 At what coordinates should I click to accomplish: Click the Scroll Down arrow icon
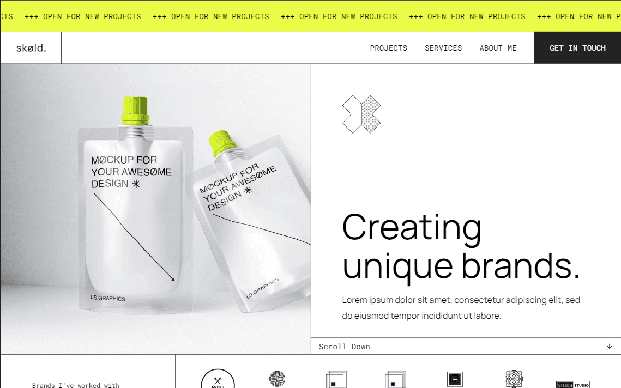(x=609, y=347)
